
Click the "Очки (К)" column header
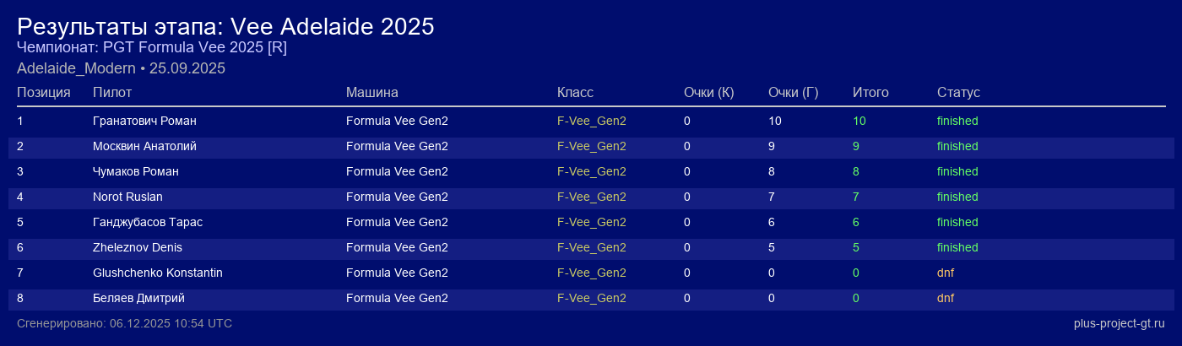708,92
